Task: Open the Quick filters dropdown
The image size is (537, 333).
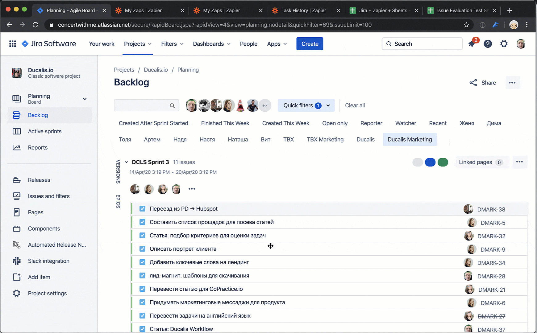Action: click(x=306, y=105)
